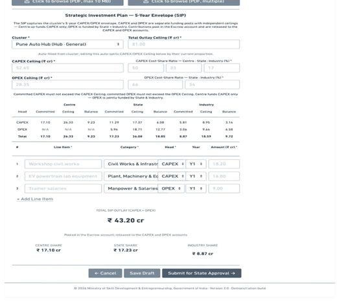Viewport: 337px width, 301px height.
Task: Click Total row State Ceiling value 36.08
Action: pos(137,137)
